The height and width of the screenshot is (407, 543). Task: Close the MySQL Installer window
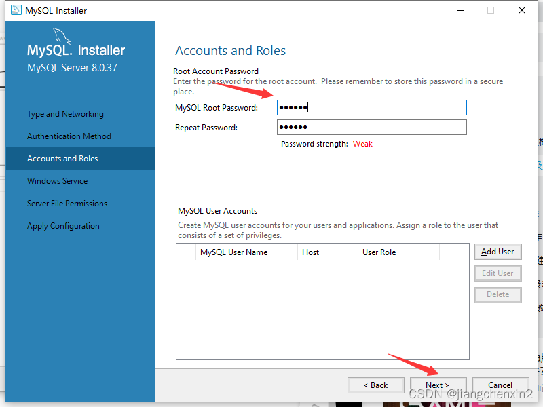pyautogui.click(x=522, y=10)
